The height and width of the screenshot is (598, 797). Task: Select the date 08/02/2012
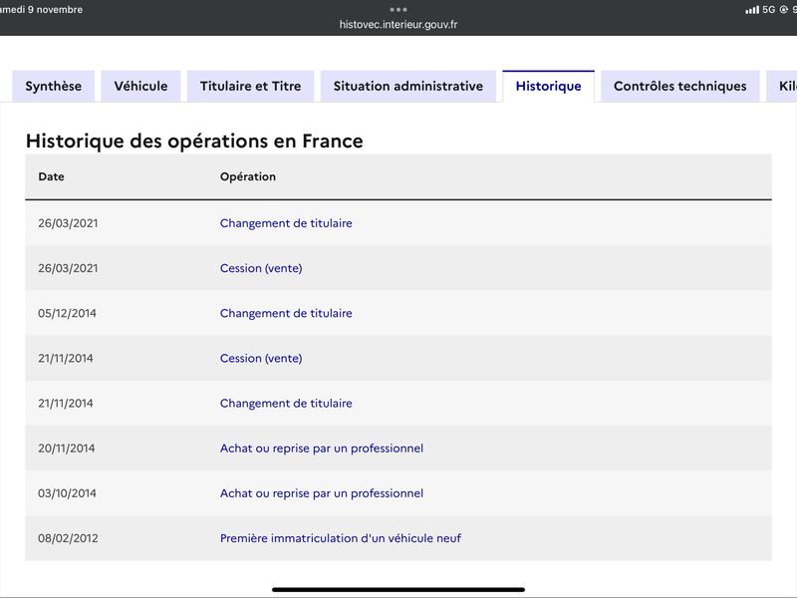[x=68, y=538]
